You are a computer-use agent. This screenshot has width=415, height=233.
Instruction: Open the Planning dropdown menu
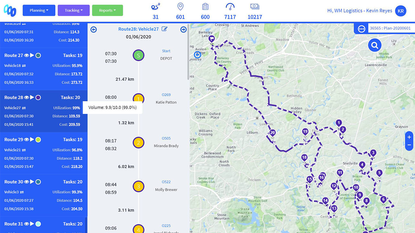click(x=39, y=10)
